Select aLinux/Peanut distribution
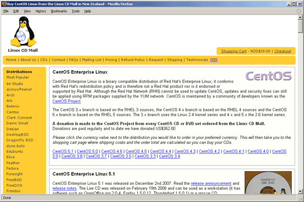This screenshot has width=304, height=202. pos(19,89)
